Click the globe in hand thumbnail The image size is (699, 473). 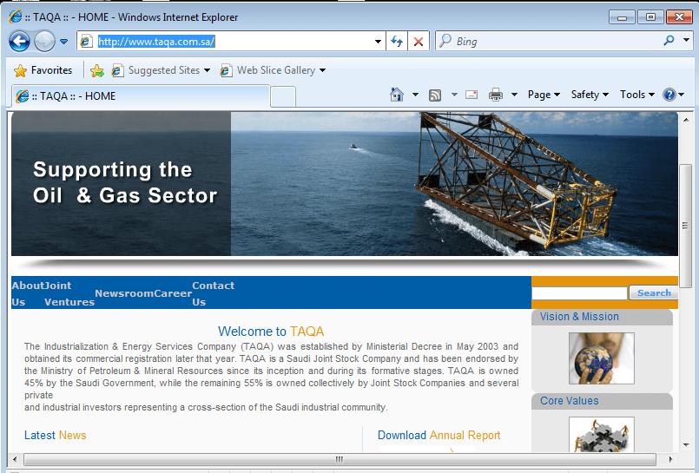(x=602, y=358)
